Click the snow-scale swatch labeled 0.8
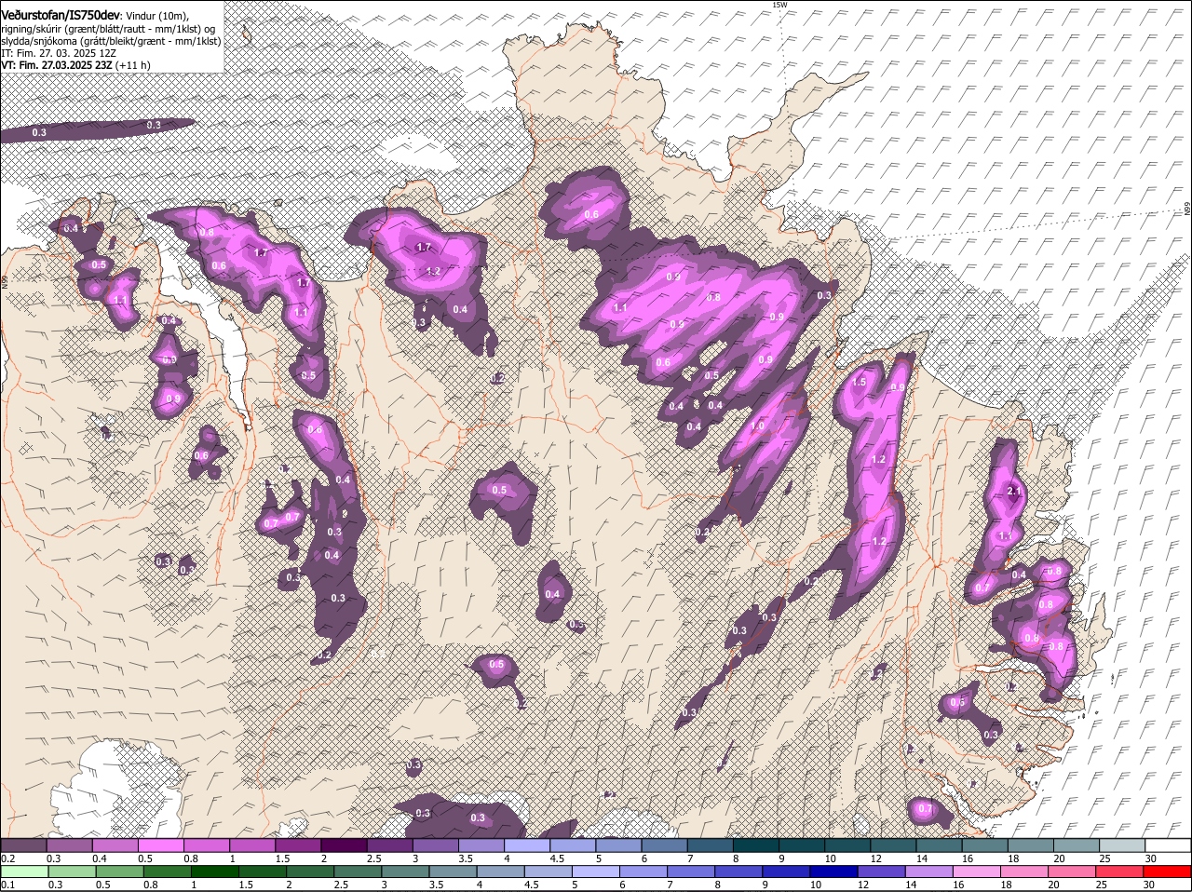The height and width of the screenshot is (892, 1192). (x=206, y=845)
